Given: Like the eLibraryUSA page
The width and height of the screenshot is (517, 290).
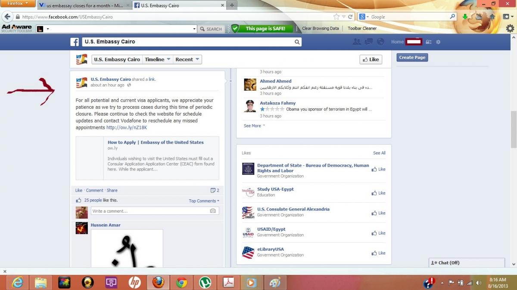Looking at the screenshot, I should pyautogui.click(x=378, y=253).
